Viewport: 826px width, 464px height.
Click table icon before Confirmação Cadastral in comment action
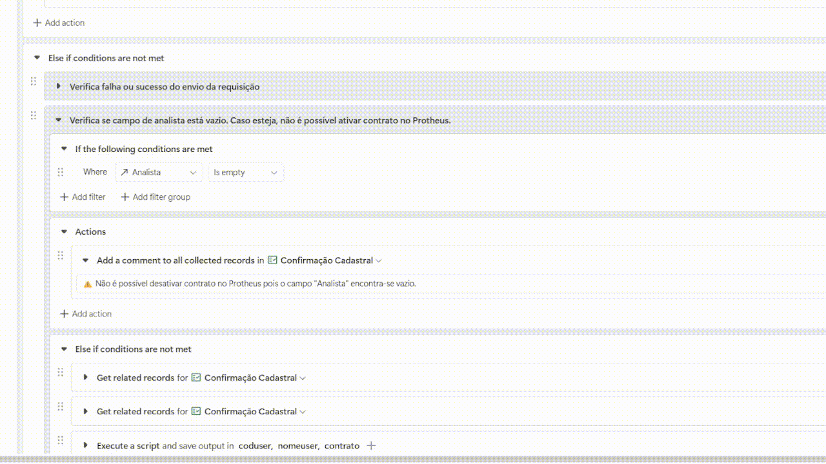coord(272,260)
